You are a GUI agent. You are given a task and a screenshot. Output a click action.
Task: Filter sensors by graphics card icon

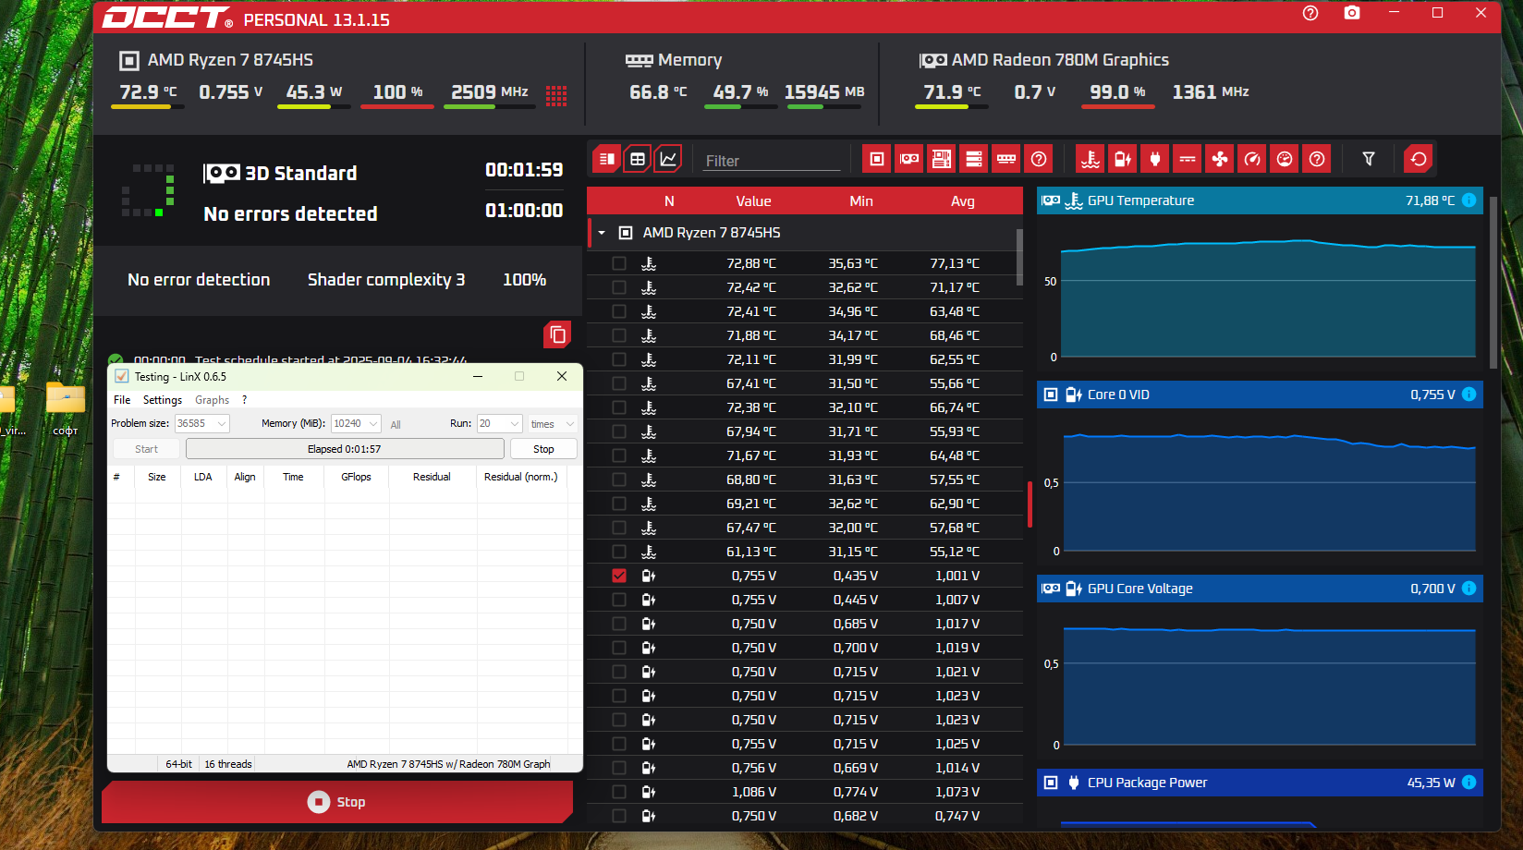point(909,159)
